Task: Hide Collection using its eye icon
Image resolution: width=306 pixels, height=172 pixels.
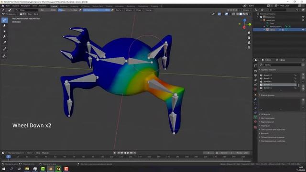Action: click(x=303, y=17)
